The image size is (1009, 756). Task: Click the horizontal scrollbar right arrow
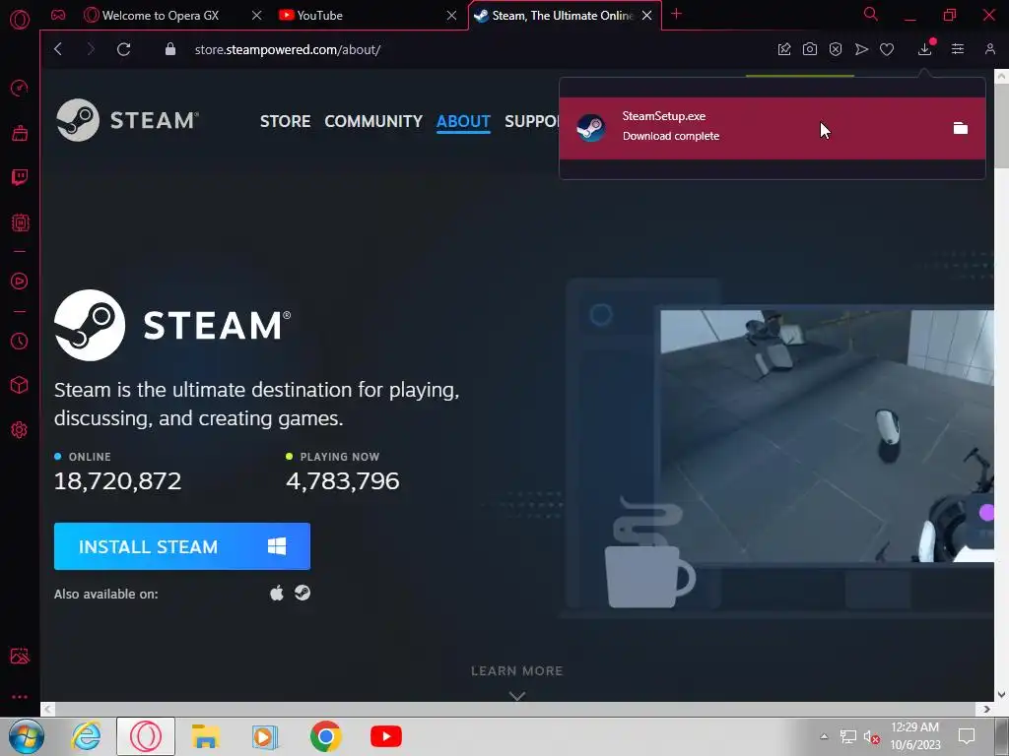click(x=986, y=709)
